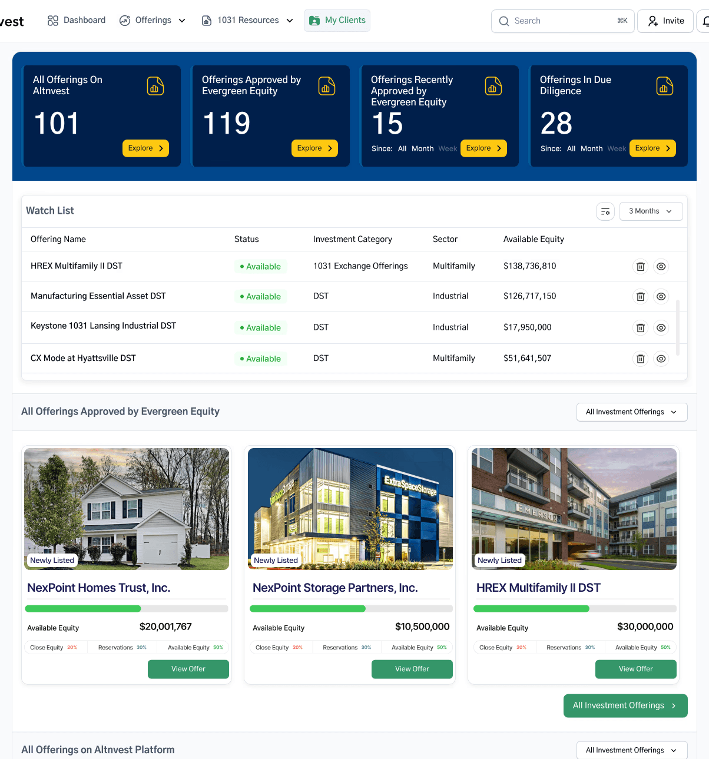
Task: View Offer for HREX Multifamily II DST
Action: pyautogui.click(x=636, y=669)
